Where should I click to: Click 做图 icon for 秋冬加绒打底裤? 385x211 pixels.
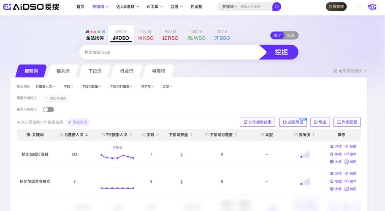click(x=350, y=162)
